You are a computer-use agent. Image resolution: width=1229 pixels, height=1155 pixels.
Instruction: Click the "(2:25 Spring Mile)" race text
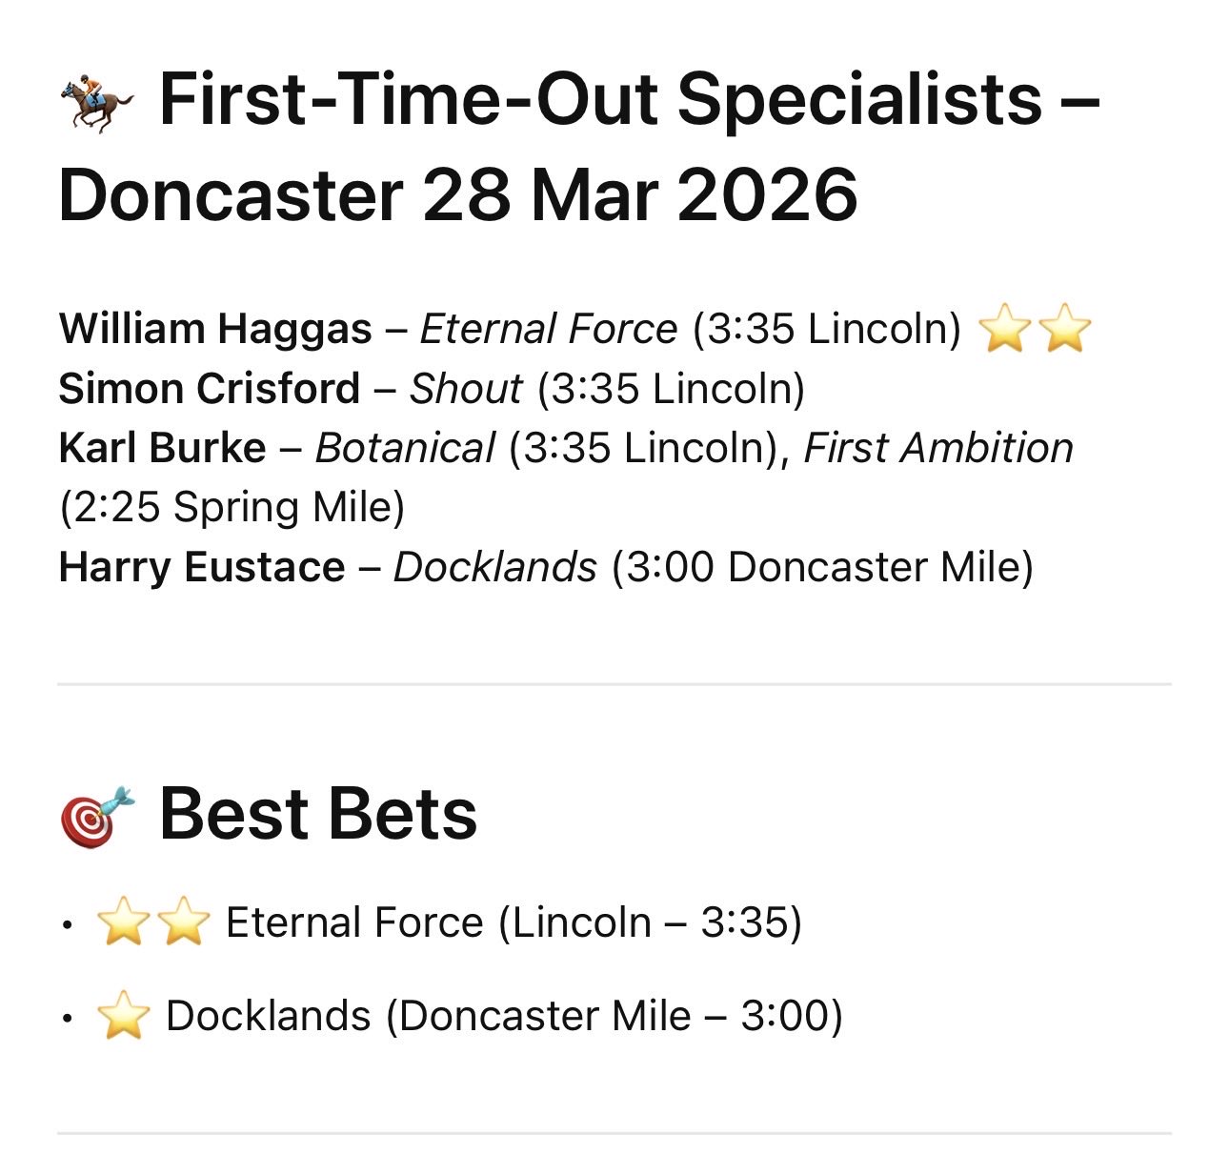coord(232,507)
